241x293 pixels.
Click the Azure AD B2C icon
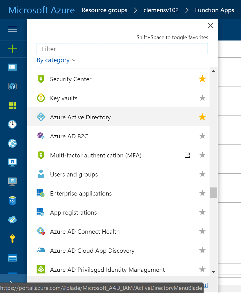[41, 136]
